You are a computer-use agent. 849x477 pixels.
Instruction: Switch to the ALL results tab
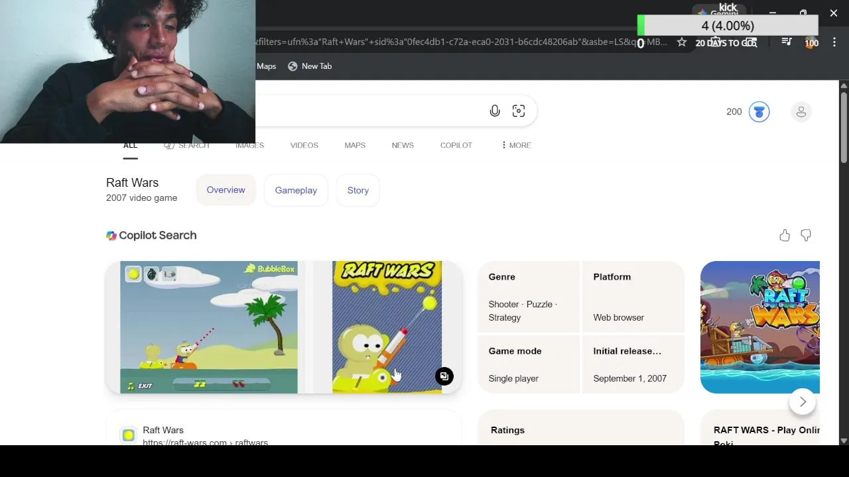click(130, 145)
